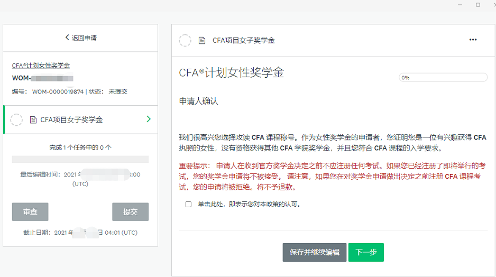This screenshot has width=496, height=277.
Task: Click 完成 1 个任务中的 0 个 text
Action: click(80, 147)
